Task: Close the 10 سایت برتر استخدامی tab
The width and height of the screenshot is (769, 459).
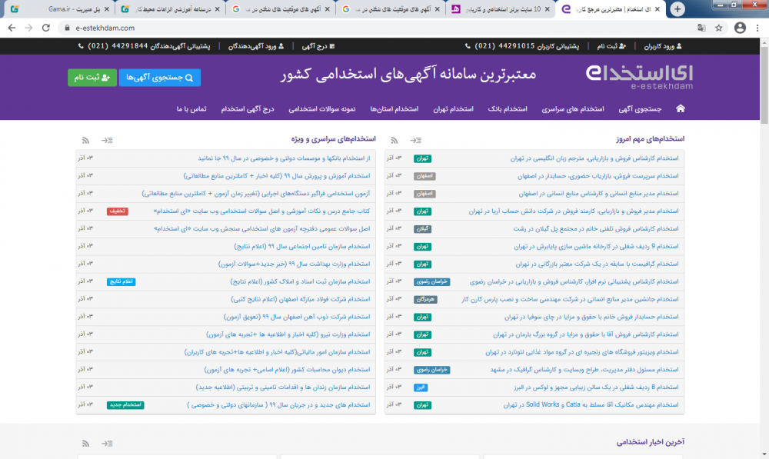Action: 548,8
